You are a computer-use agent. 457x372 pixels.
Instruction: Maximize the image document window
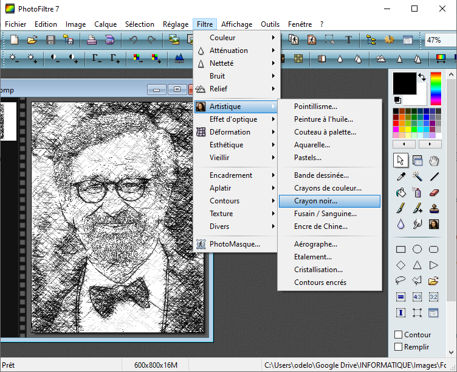tap(177, 89)
